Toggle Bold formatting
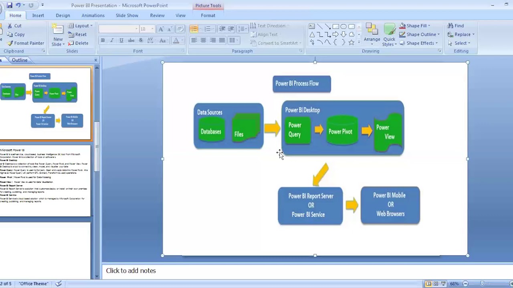Image resolution: width=513 pixels, height=288 pixels. [103, 40]
